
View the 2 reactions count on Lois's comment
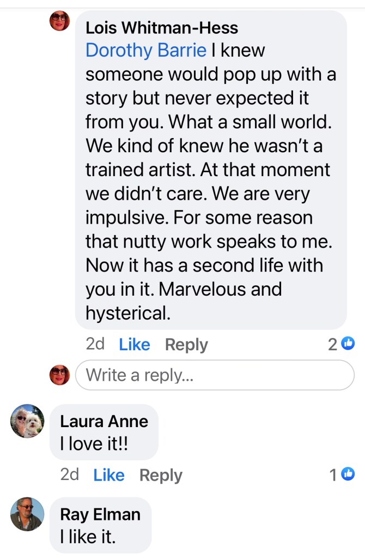click(332, 344)
